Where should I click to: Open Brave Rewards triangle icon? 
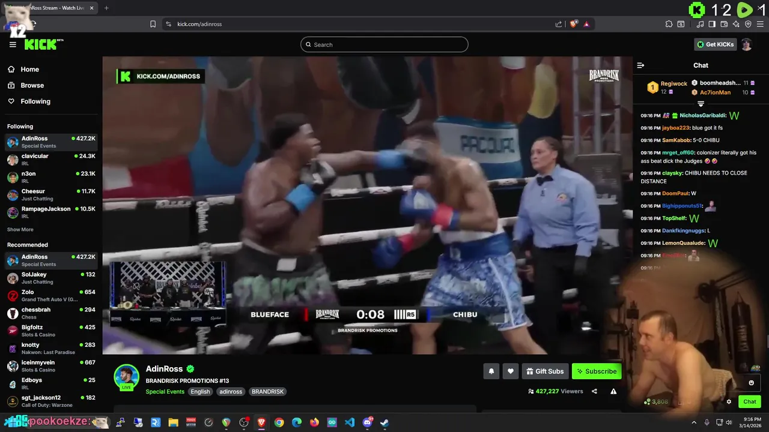(586, 24)
